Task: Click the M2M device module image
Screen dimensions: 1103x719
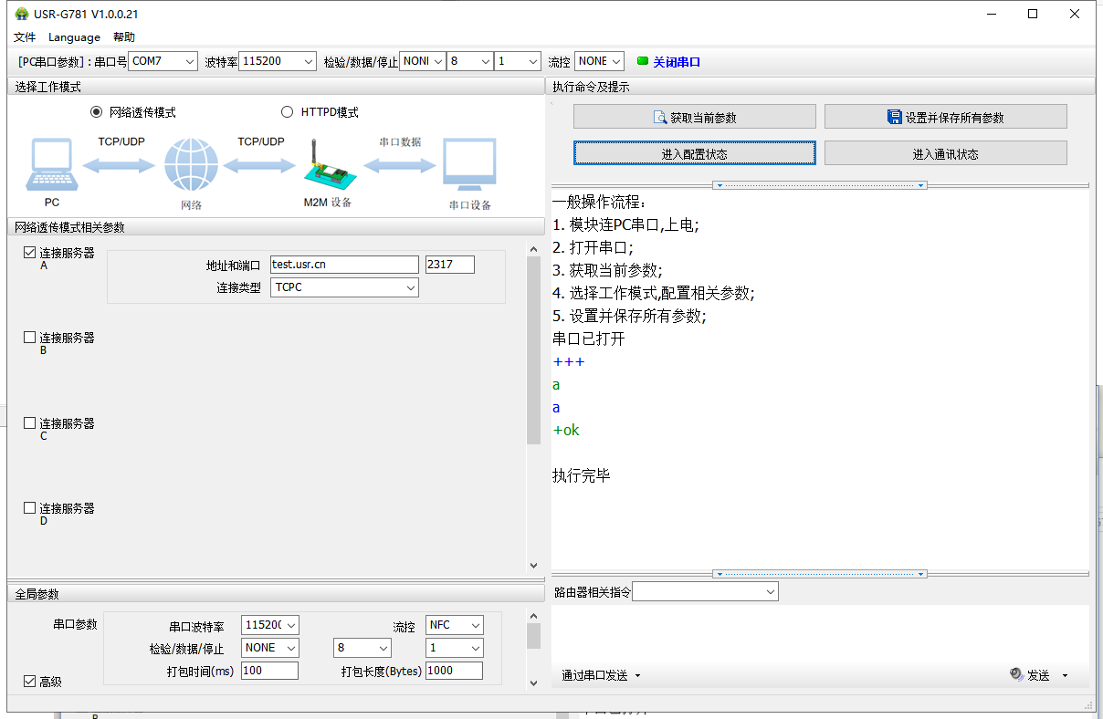Action: point(326,165)
